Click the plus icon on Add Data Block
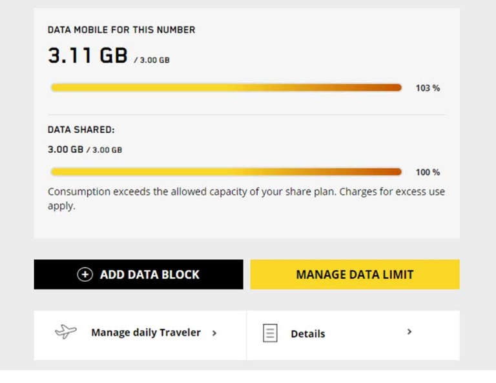 [x=85, y=275]
